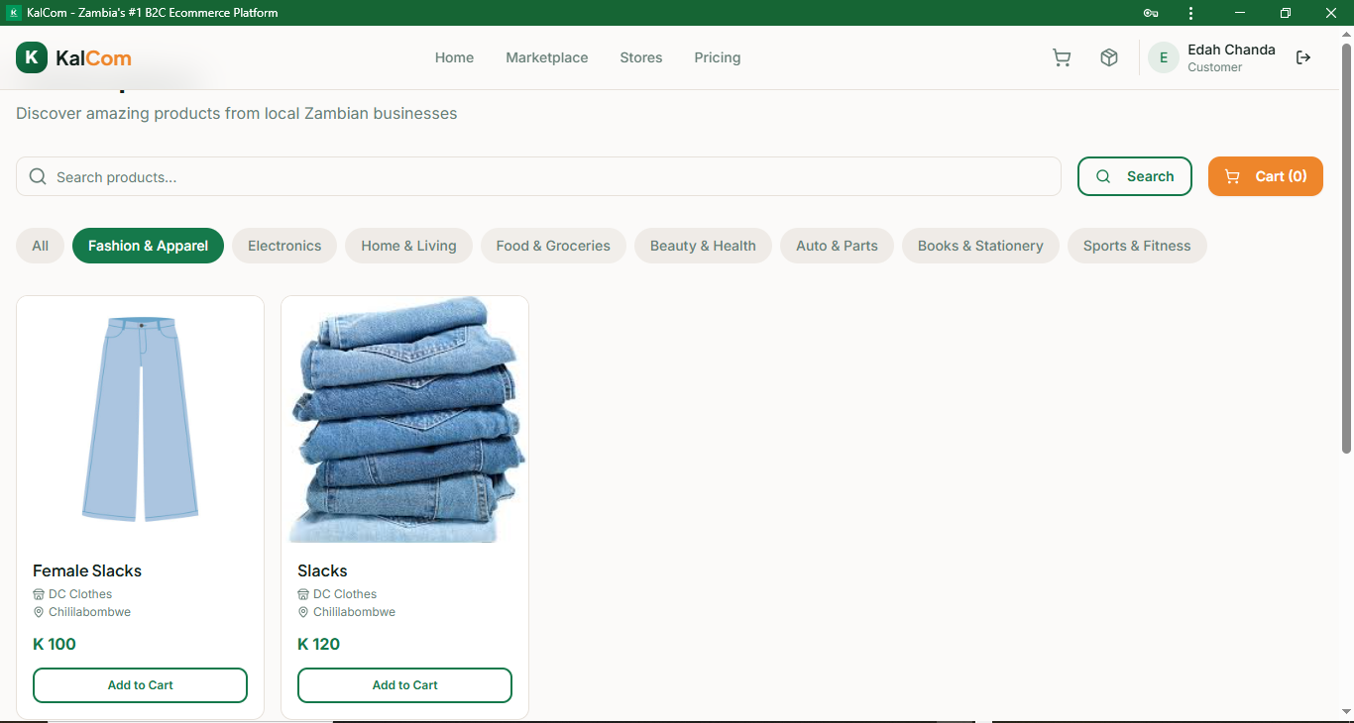The width and height of the screenshot is (1354, 723).
Task: Click the Edah Chanda profile avatar
Action: (1164, 58)
